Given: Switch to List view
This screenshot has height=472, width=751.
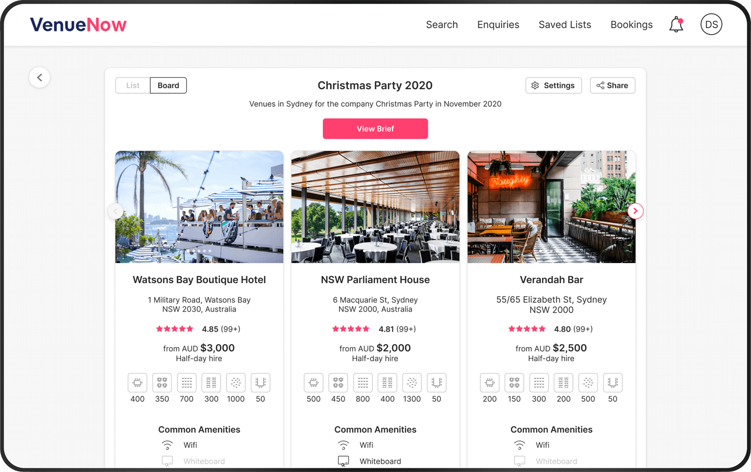Looking at the screenshot, I should coord(133,86).
